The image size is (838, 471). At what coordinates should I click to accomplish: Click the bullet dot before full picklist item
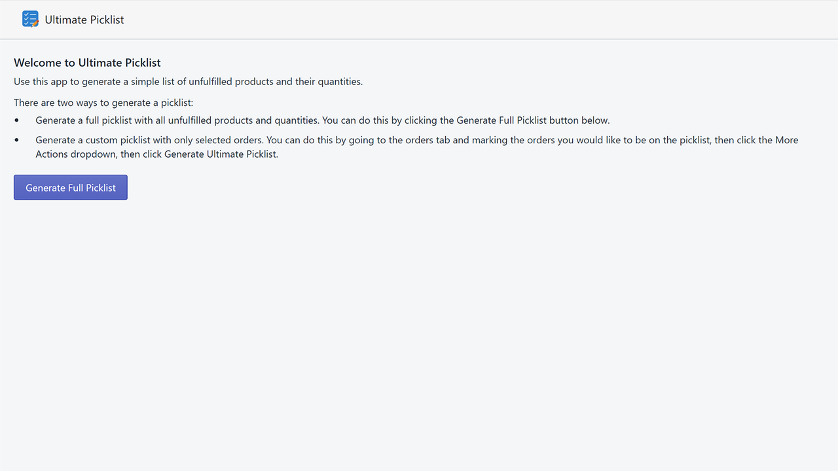click(17, 120)
